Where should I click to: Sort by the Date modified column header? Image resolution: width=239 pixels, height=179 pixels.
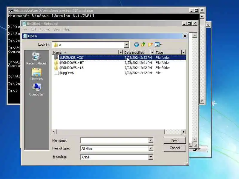(x=137, y=53)
